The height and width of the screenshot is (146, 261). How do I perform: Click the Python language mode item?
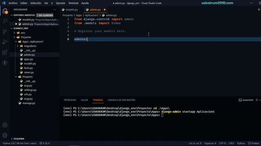(x=241, y=143)
